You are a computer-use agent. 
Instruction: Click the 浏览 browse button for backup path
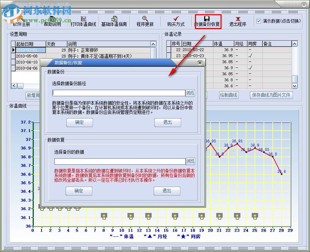click(190, 93)
